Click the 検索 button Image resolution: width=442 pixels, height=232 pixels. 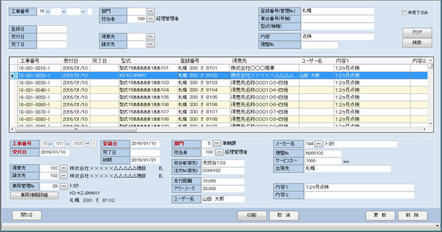[417, 43]
